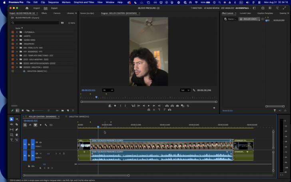The width and height of the screenshot is (291, 182).
Task: Click the Import workspace button
Action: pos(36,8)
